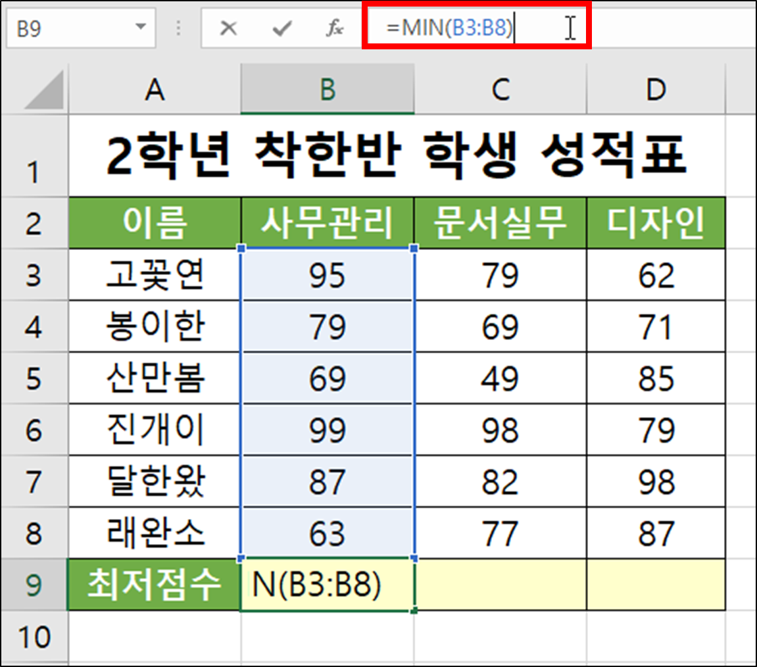This screenshot has height=667, width=757.
Task: Select row 9 header
Action: coord(33,585)
